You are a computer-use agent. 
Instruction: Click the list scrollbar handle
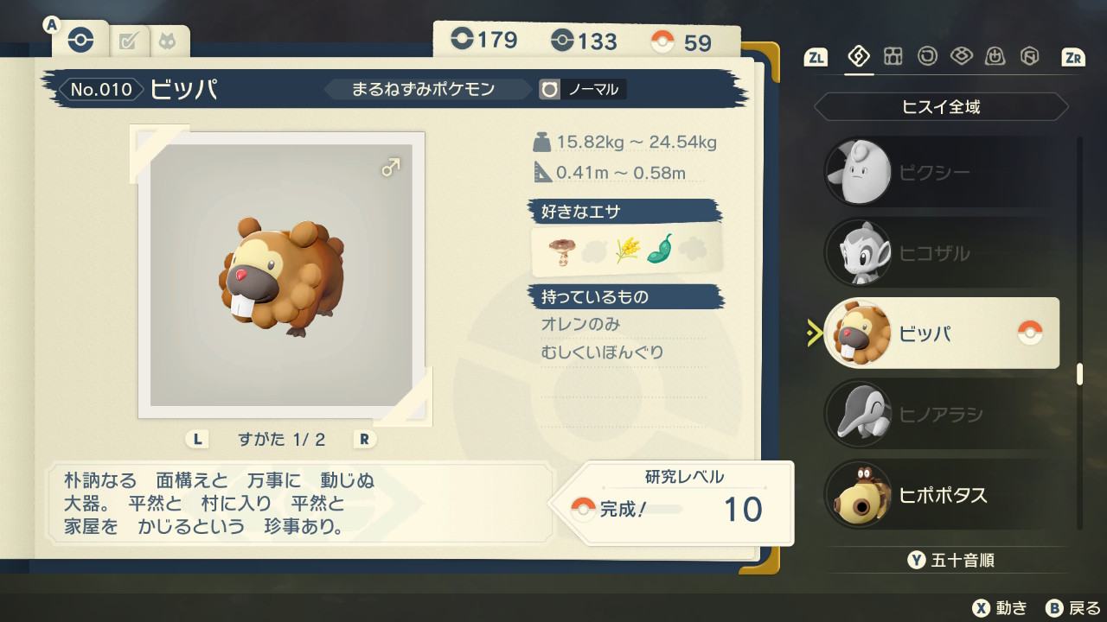click(x=1079, y=374)
